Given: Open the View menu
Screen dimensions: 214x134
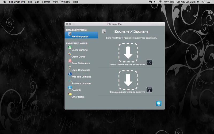Looking at the screenshot, I should click(56, 2).
